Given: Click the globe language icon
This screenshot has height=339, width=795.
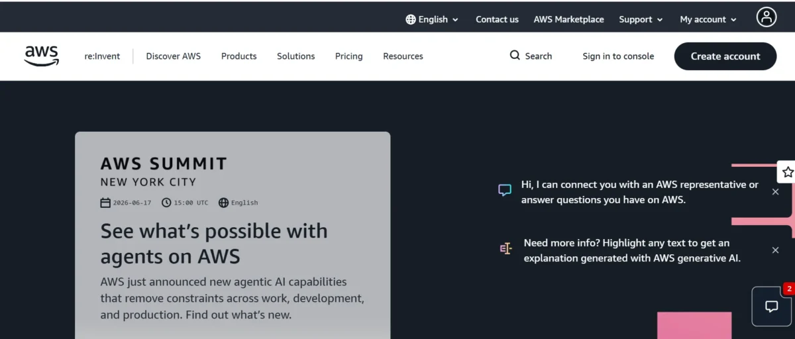Looking at the screenshot, I should [411, 19].
